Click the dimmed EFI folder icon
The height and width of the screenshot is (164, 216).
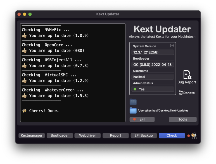(x=133, y=102)
